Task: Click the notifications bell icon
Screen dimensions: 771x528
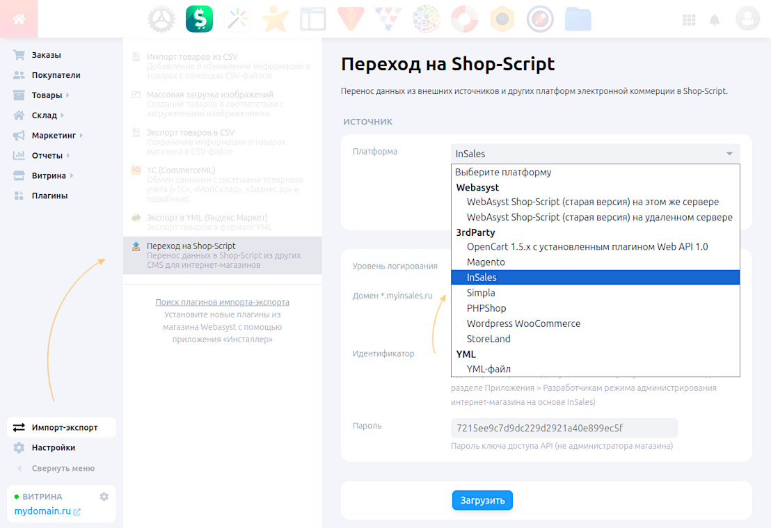Action: point(715,19)
